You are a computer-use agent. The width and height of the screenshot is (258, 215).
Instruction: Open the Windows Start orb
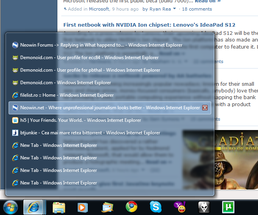click(10, 207)
